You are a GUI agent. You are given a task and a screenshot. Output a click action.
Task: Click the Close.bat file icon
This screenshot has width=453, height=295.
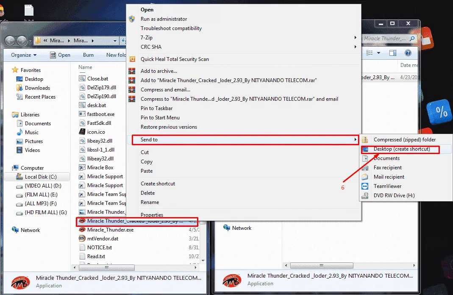82,79
